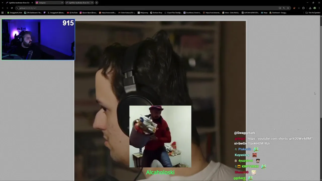Viewport: 322px width, 181px height.
Task: Close the Instagram tab
Action: pos(62,3)
